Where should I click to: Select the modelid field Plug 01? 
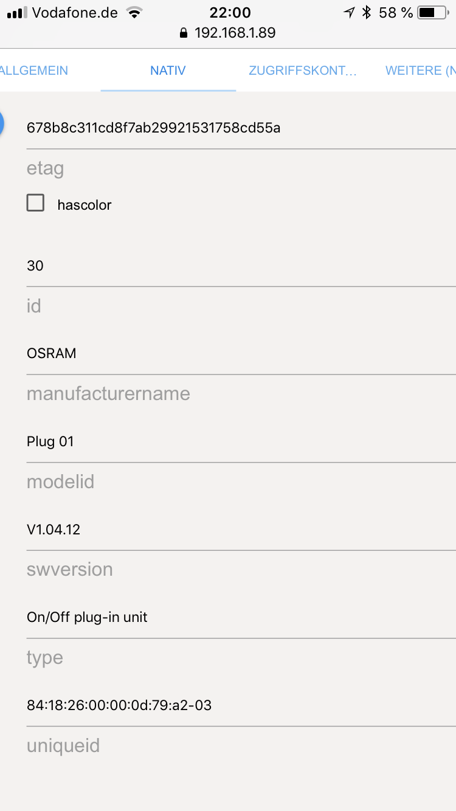(x=241, y=442)
